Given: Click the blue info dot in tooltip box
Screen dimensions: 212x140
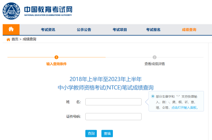Looking at the screenshot, I should pyautogui.click(x=153, y=96).
